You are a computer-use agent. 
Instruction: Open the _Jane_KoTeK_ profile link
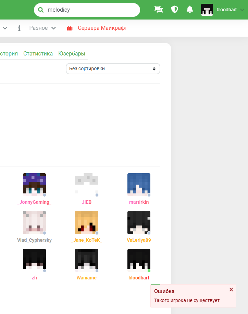87,240
